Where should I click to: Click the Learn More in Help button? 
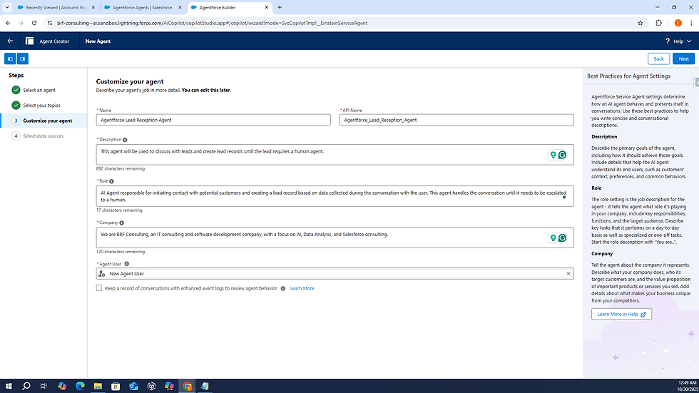[621, 314]
